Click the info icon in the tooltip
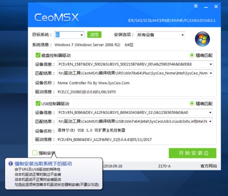Image resolution: width=228 pixels, height=196 pixels. point(11,164)
